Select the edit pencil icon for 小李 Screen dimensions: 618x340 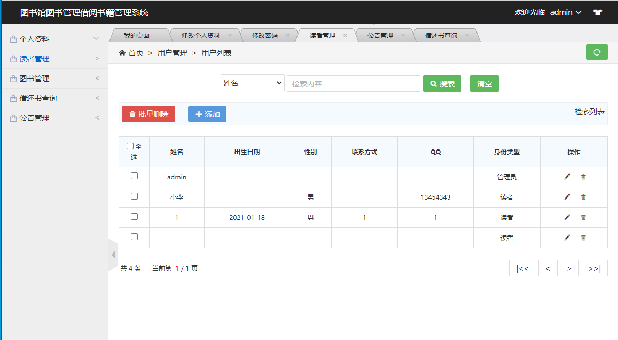(566, 197)
